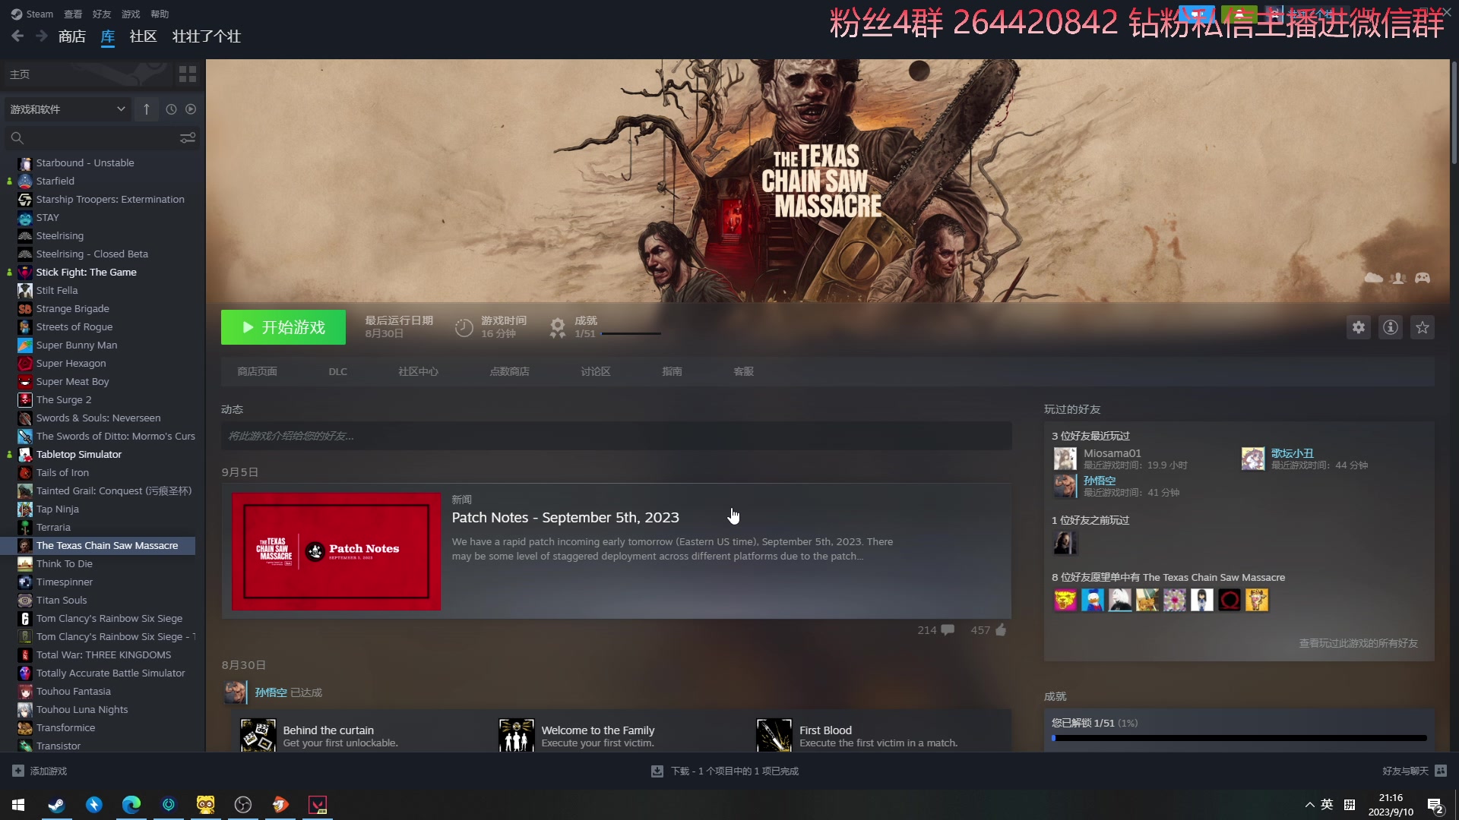Open the 好友 (Friends) menu
This screenshot has height=820, width=1459.
[102, 14]
